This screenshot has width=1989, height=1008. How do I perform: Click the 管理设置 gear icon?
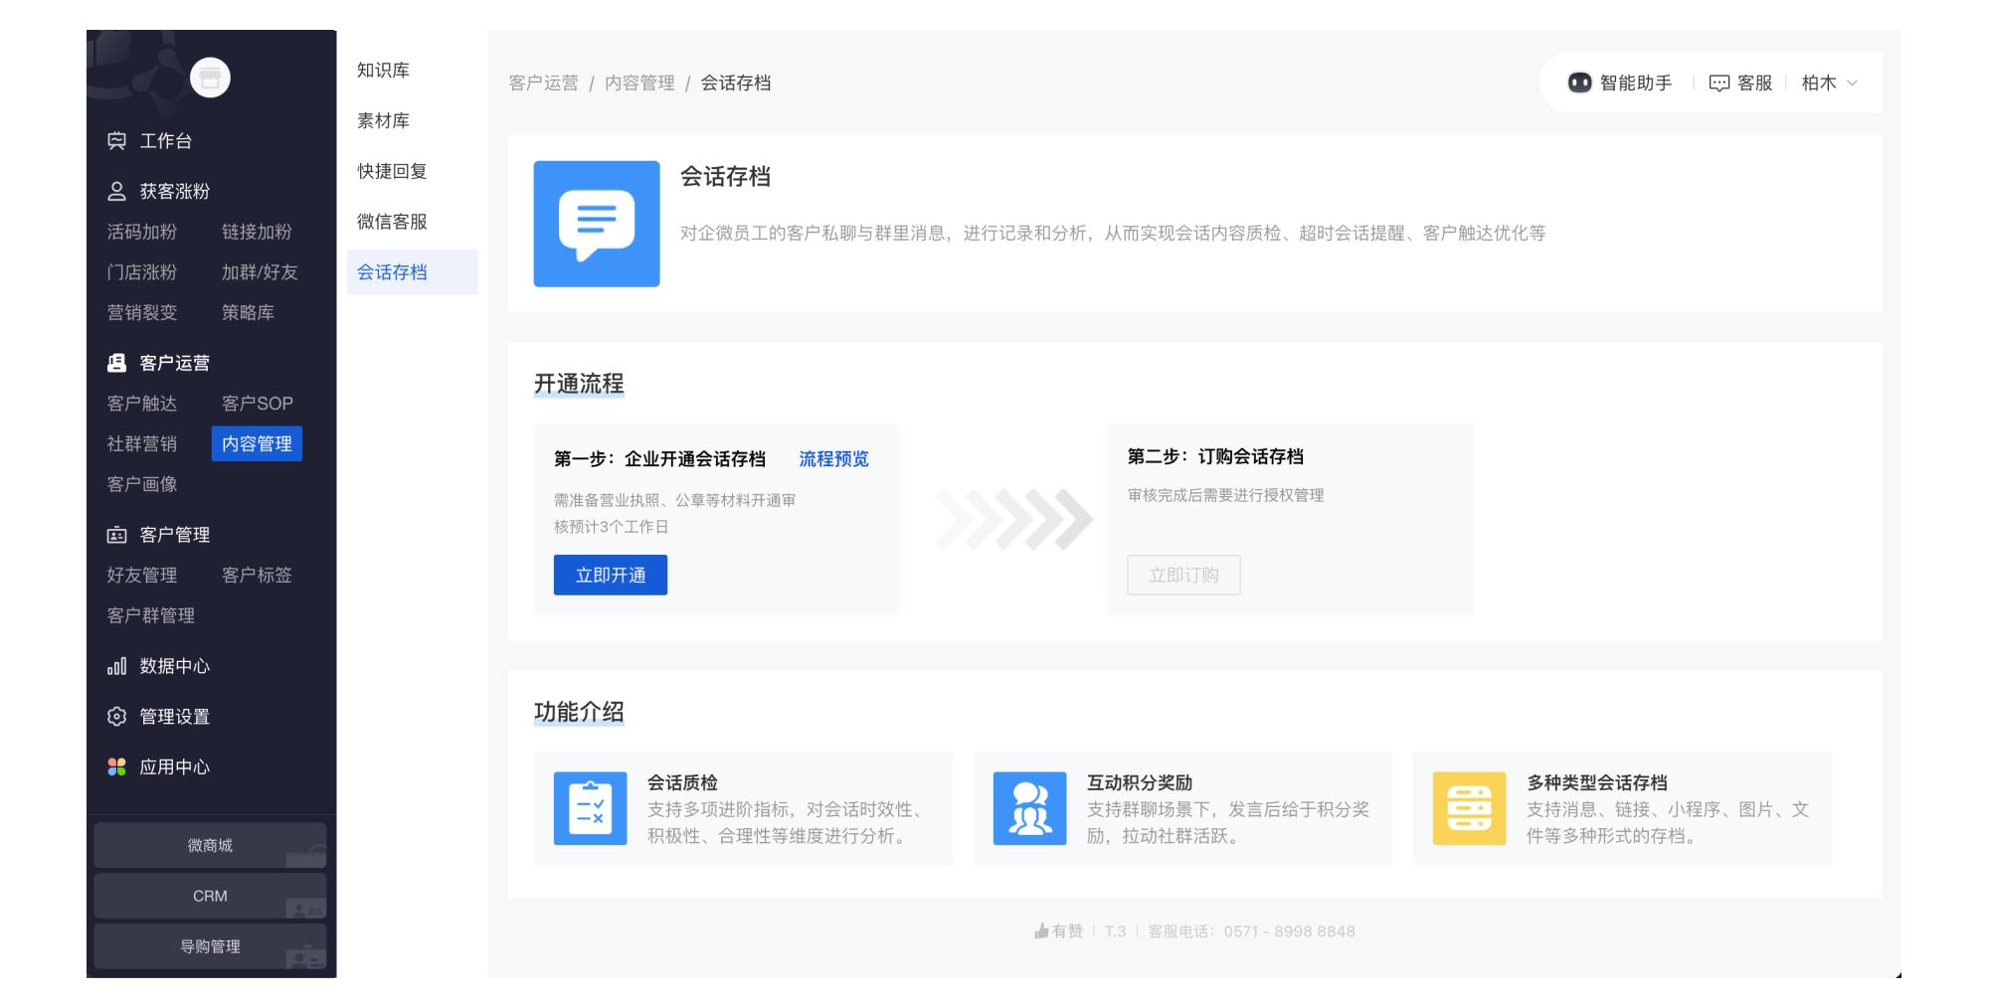[x=116, y=717]
